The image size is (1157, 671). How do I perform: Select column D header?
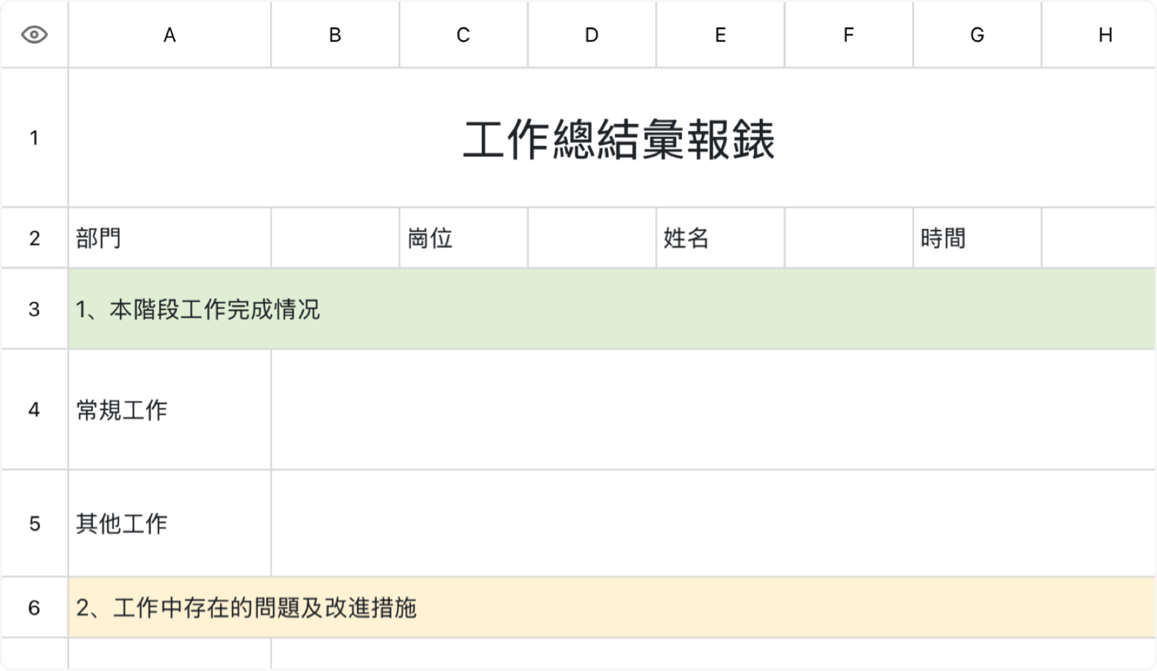click(592, 35)
